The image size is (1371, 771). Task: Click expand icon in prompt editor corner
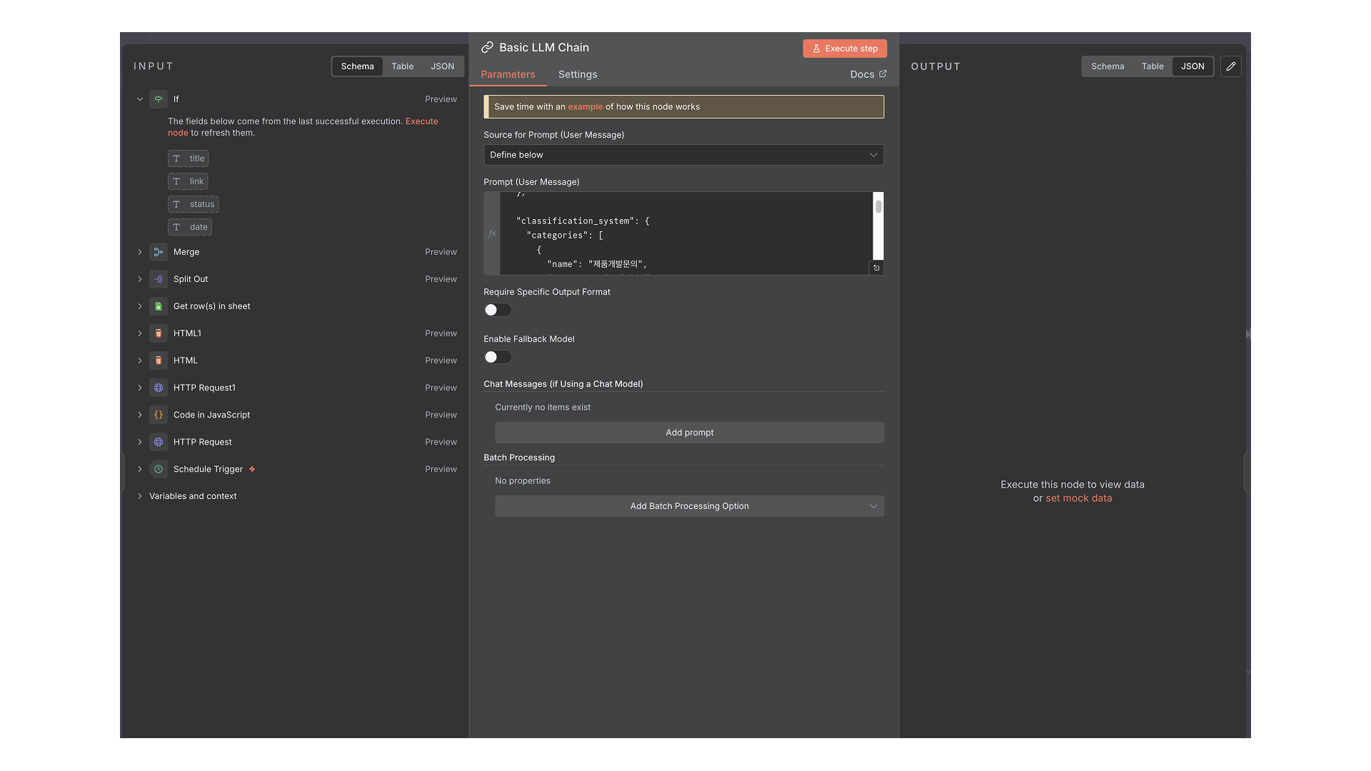876,268
